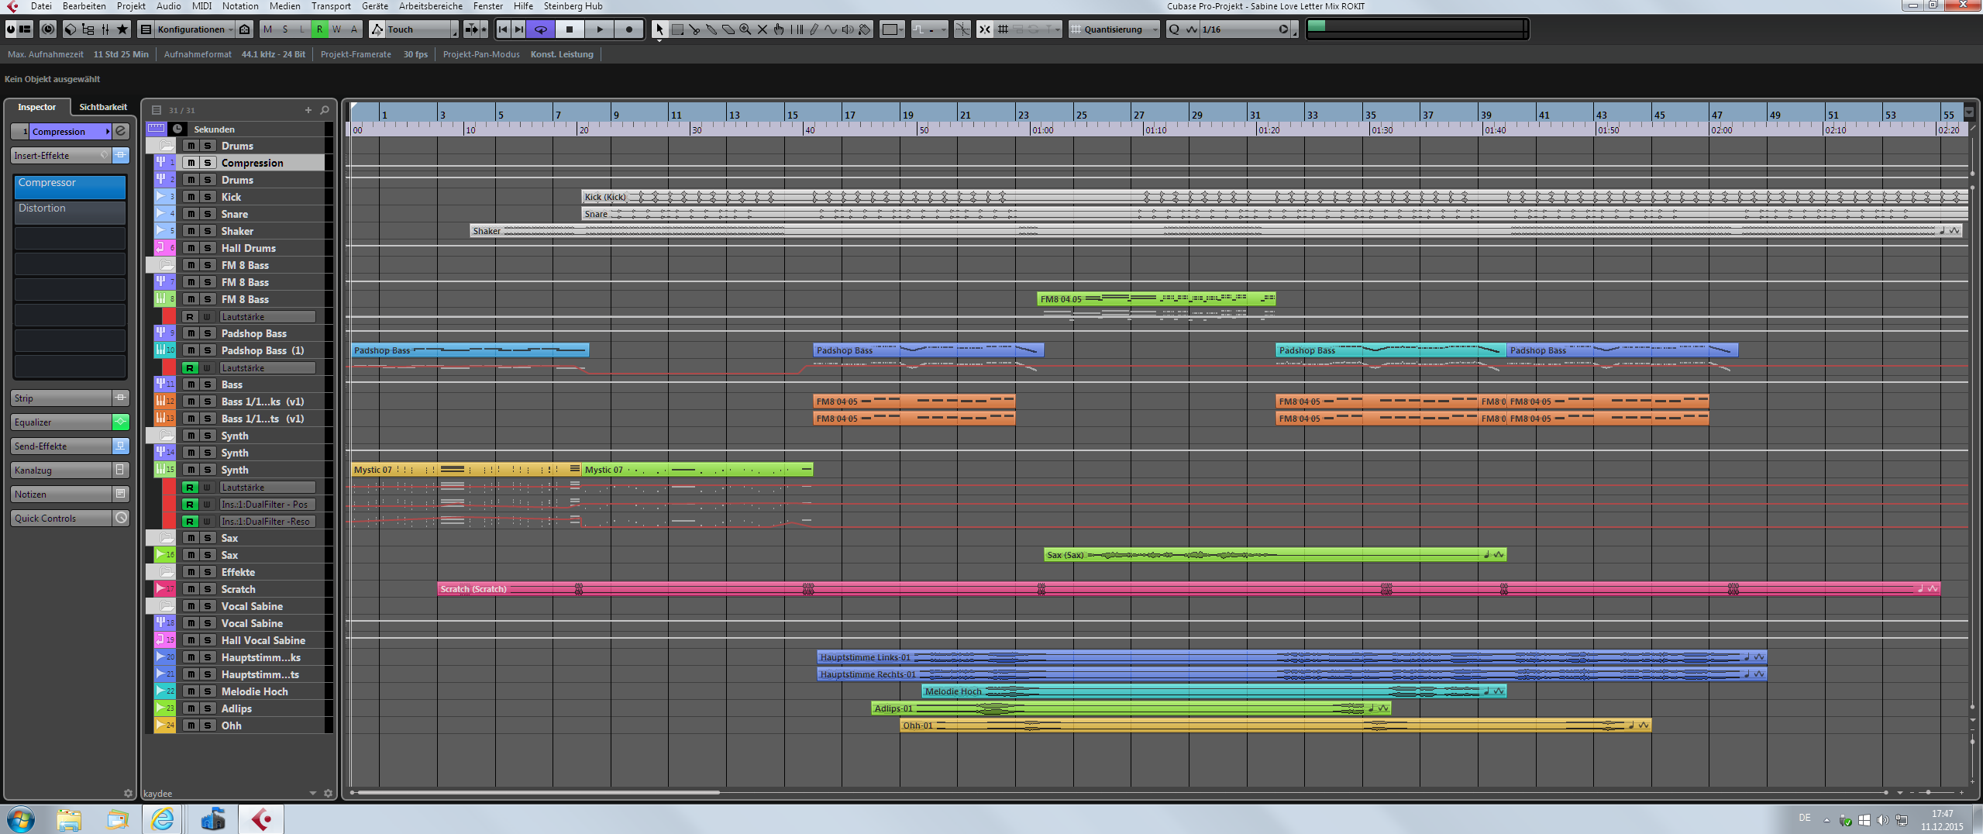Select the Range Selection tool
Viewport: 1983px width, 834px height.
676,29
